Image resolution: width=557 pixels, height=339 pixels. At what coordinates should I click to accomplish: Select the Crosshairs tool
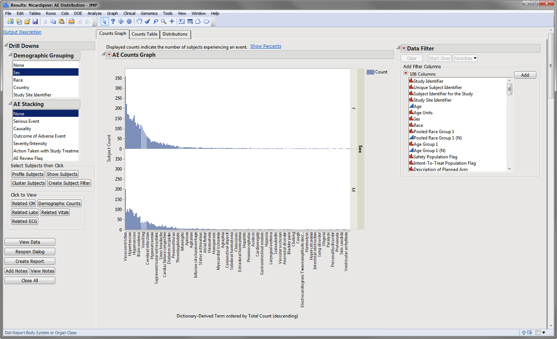tap(172, 22)
